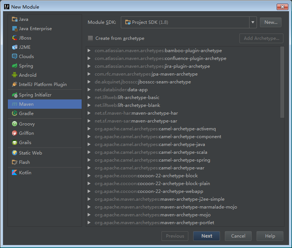Select Kotlin module type label
This screenshot has height=248, width=292.
(x=25, y=172)
